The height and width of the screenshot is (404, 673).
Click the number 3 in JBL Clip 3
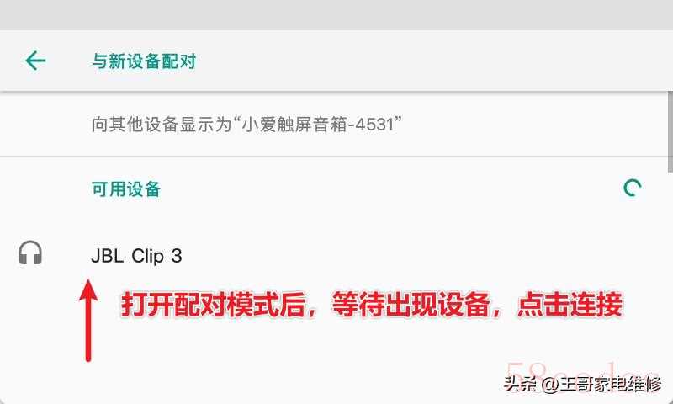click(x=177, y=256)
